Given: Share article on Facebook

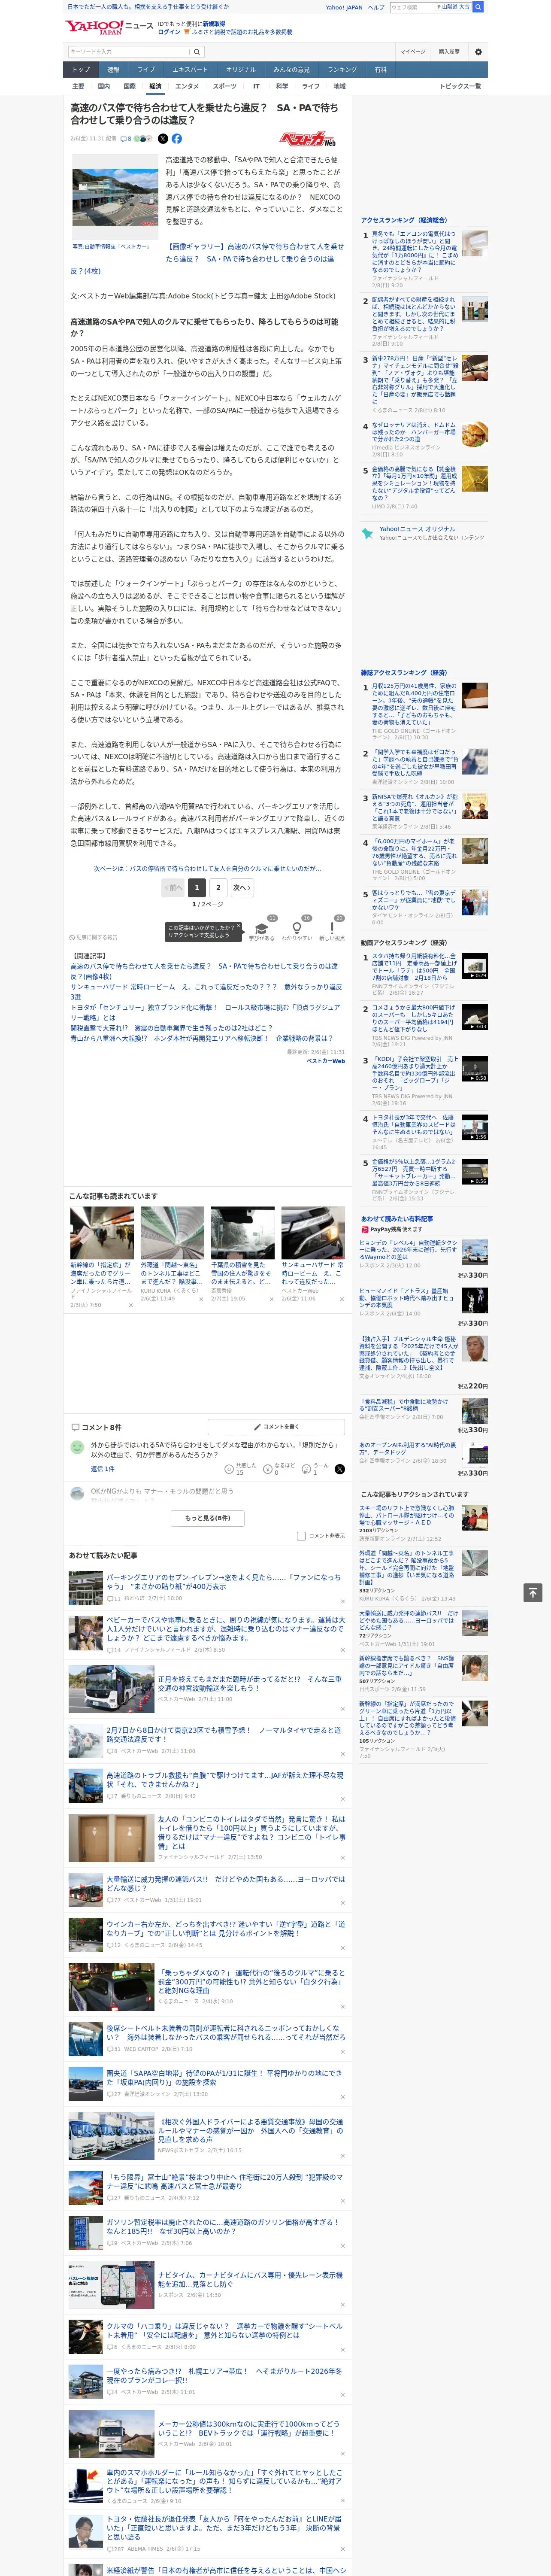Looking at the screenshot, I should click(x=177, y=139).
